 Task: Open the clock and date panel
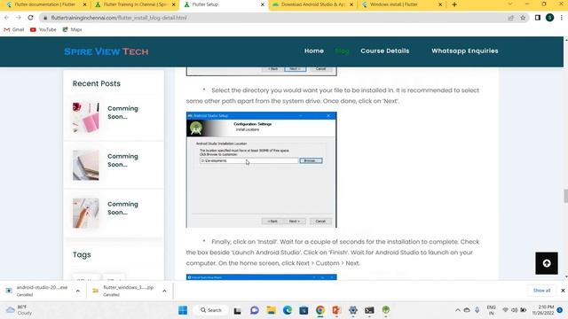[x=543, y=310]
